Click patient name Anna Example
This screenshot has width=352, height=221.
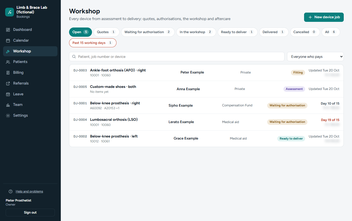click(188, 89)
